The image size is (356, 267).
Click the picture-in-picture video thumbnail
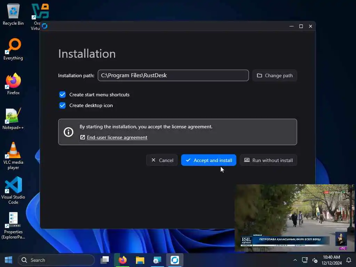(294, 218)
